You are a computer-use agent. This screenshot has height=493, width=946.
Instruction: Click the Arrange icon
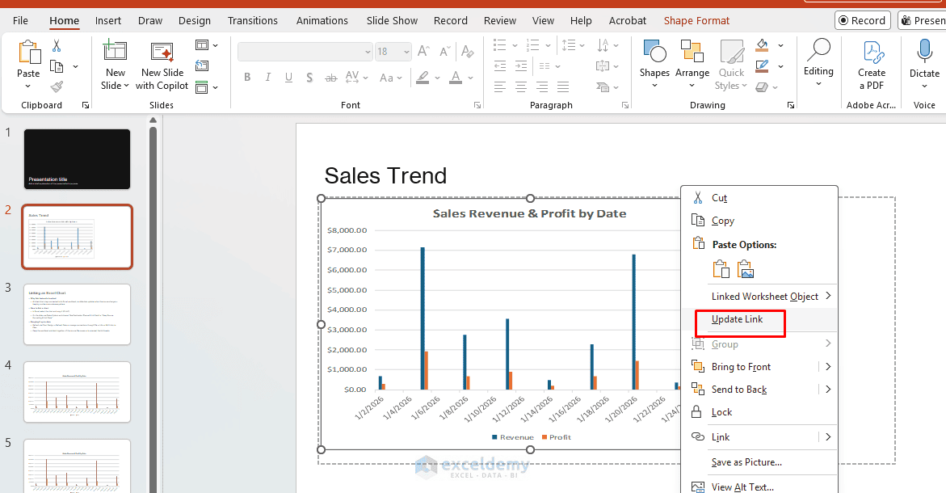(692, 51)
